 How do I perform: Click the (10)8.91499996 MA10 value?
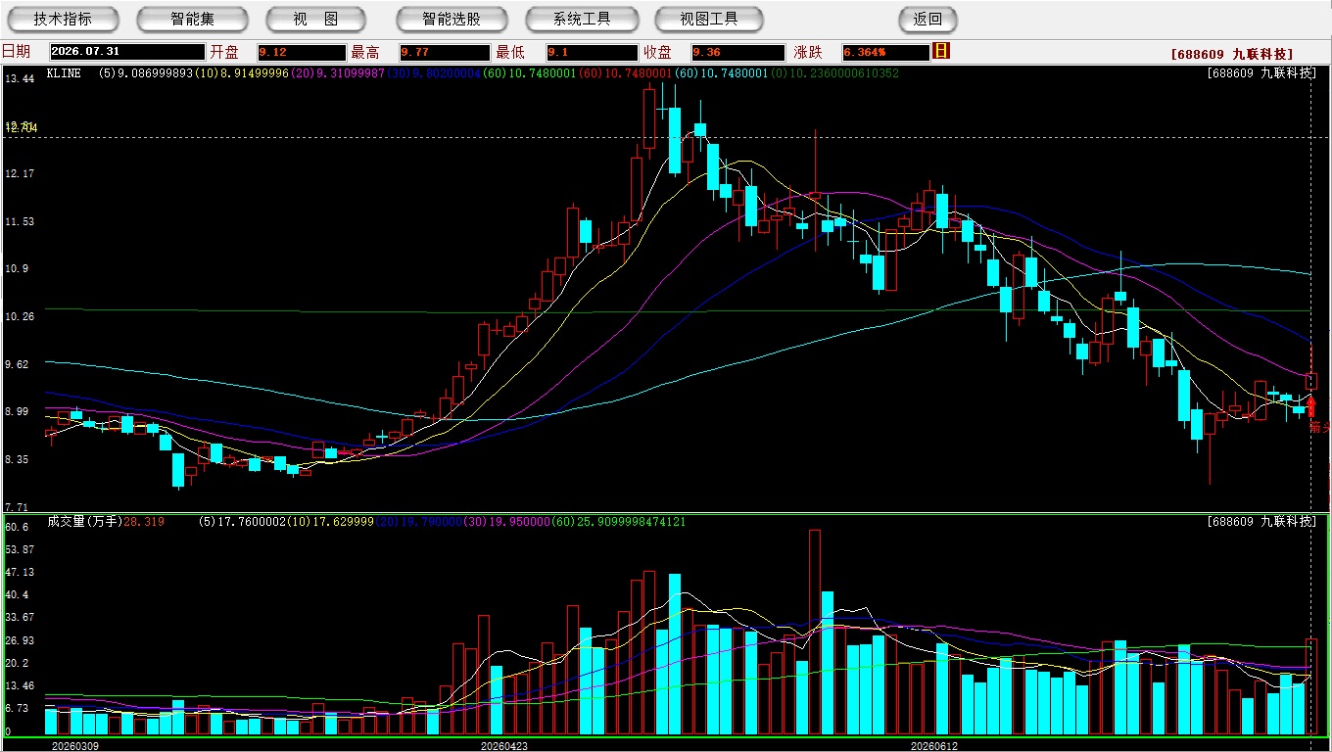point(243,73)
